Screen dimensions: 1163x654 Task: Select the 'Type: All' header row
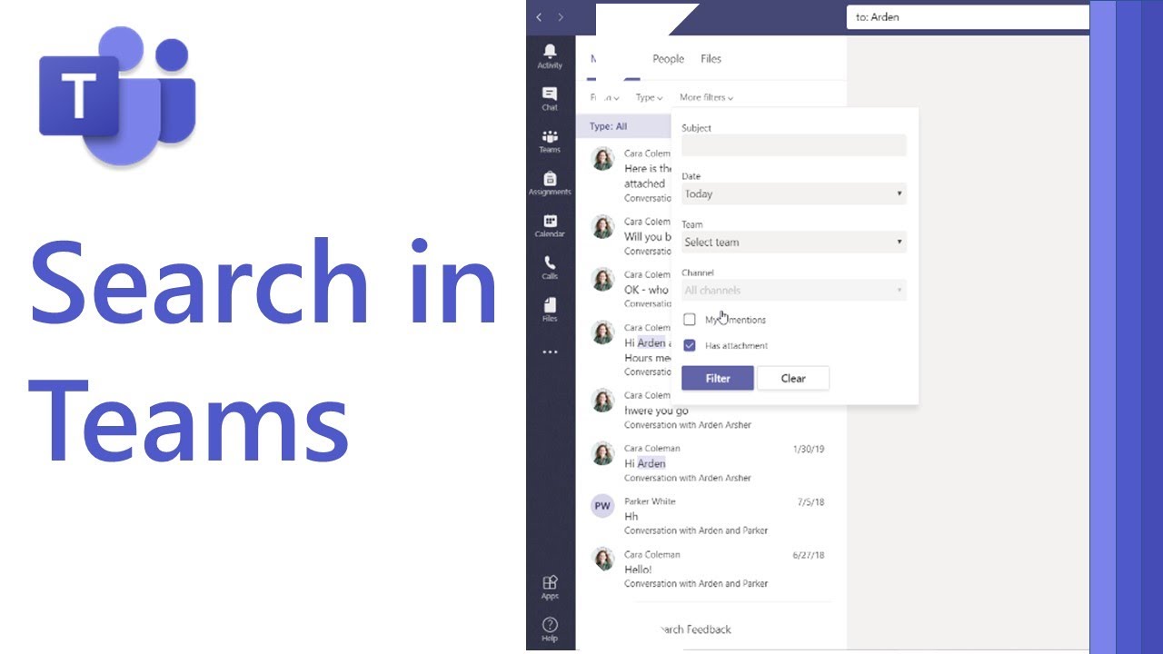point(623,126)
